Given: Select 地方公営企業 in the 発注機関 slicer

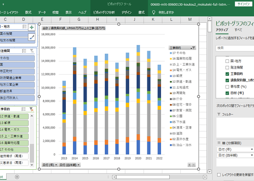Looking at the screenshot, I should click(x=17, y=84).
